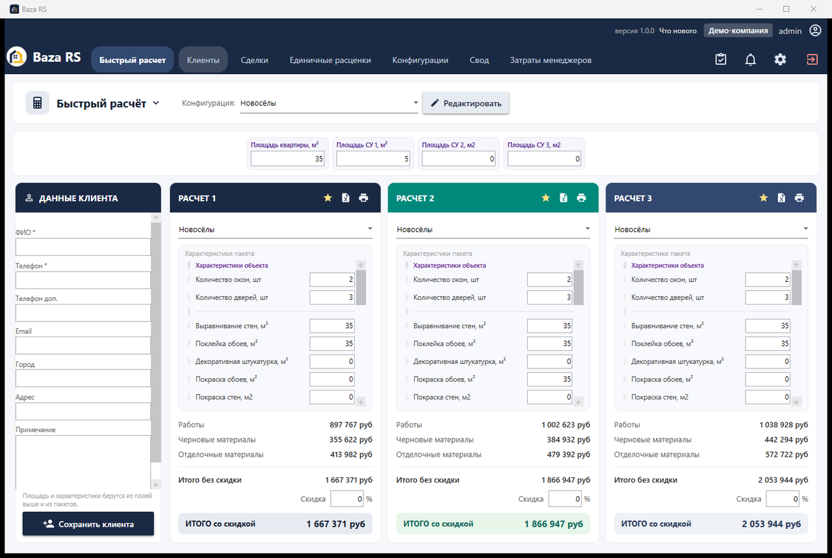Open the Свод tab

[x=479, y=60]
